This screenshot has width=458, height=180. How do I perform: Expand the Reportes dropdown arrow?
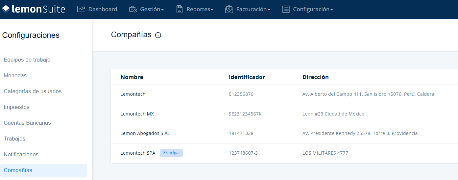pyautogui.click(x=212, y=10)
